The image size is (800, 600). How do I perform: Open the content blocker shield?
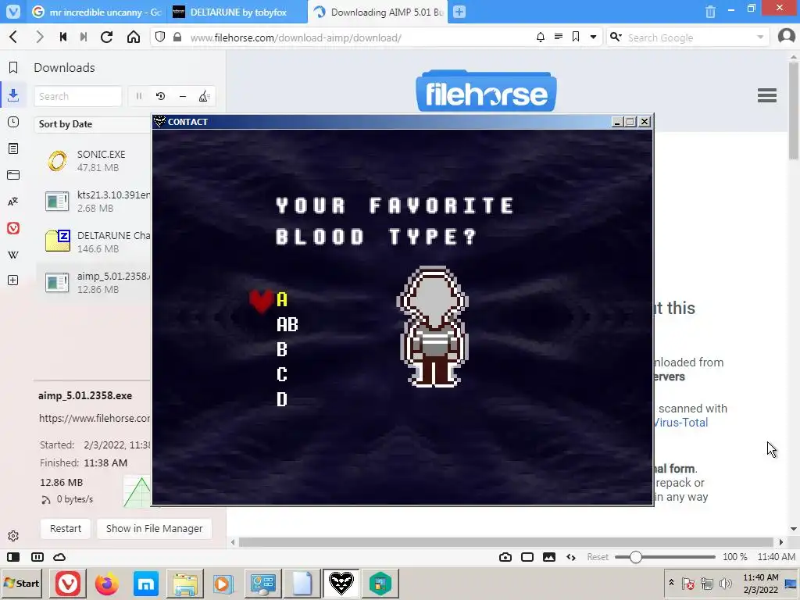pyautogui.click(x=160, y=37)
